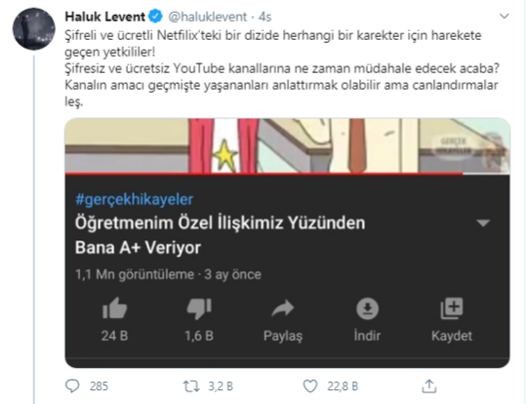Open the #gerçekhikayeler hashtag link
The height and width of the screenshot is (404, 526).
point(135,199)
